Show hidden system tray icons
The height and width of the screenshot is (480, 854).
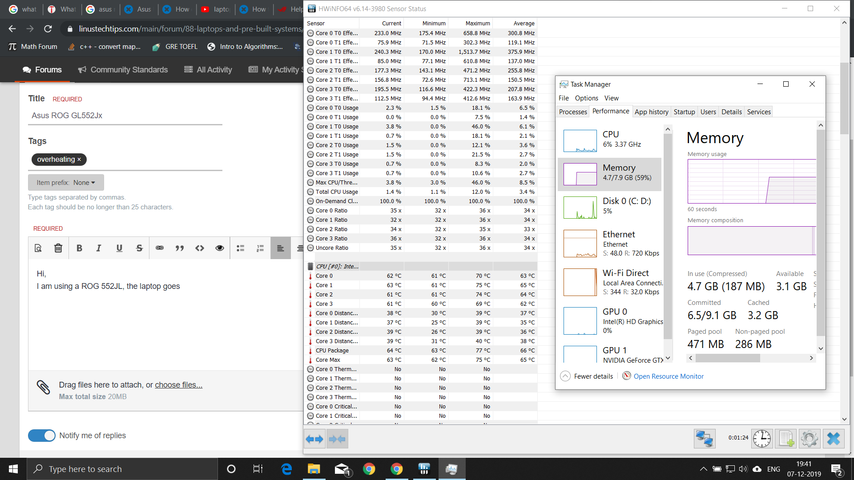[703, 469]
